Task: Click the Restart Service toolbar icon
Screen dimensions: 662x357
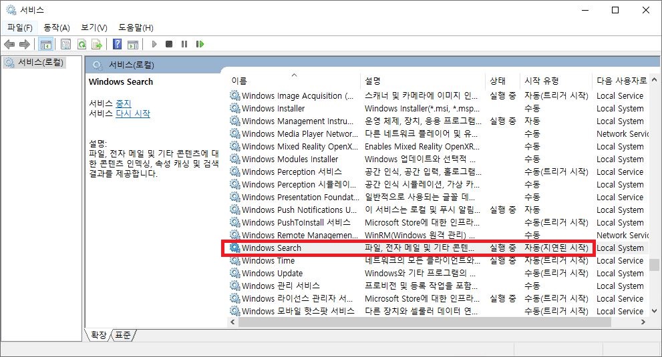Action: coord(200,44)
